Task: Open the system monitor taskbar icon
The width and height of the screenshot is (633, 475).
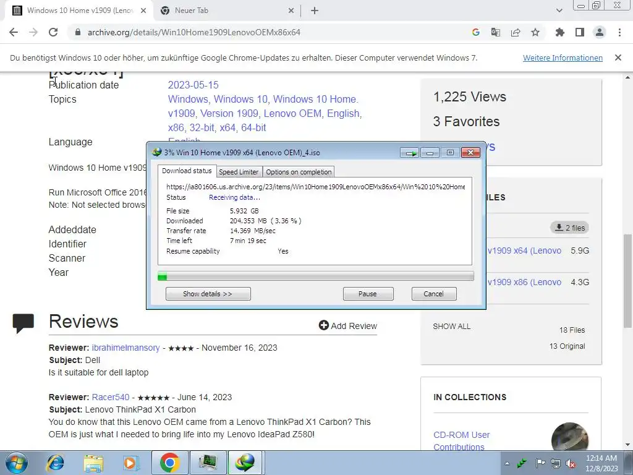Action: (208, 463)
